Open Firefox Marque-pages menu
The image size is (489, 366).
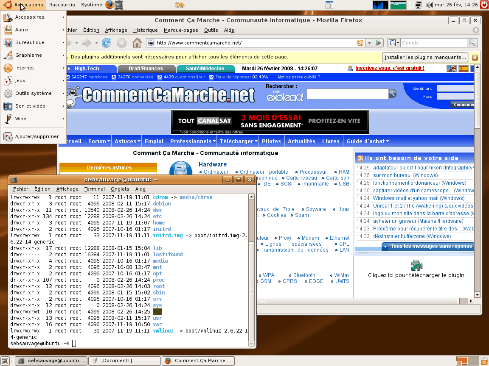click(x=181, y=30)
